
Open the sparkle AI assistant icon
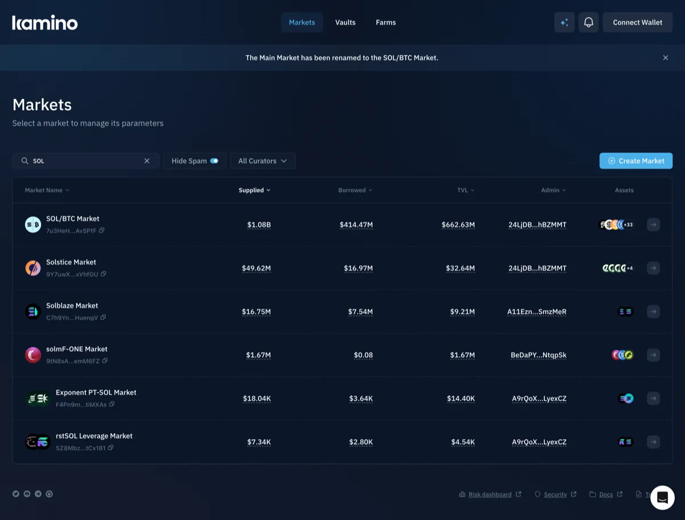564,22
